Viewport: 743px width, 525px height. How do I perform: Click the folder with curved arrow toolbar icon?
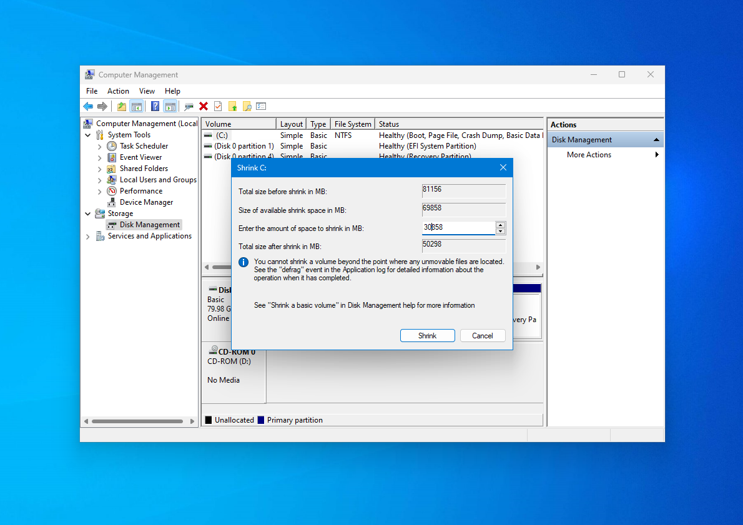click(x=121, y=106)
